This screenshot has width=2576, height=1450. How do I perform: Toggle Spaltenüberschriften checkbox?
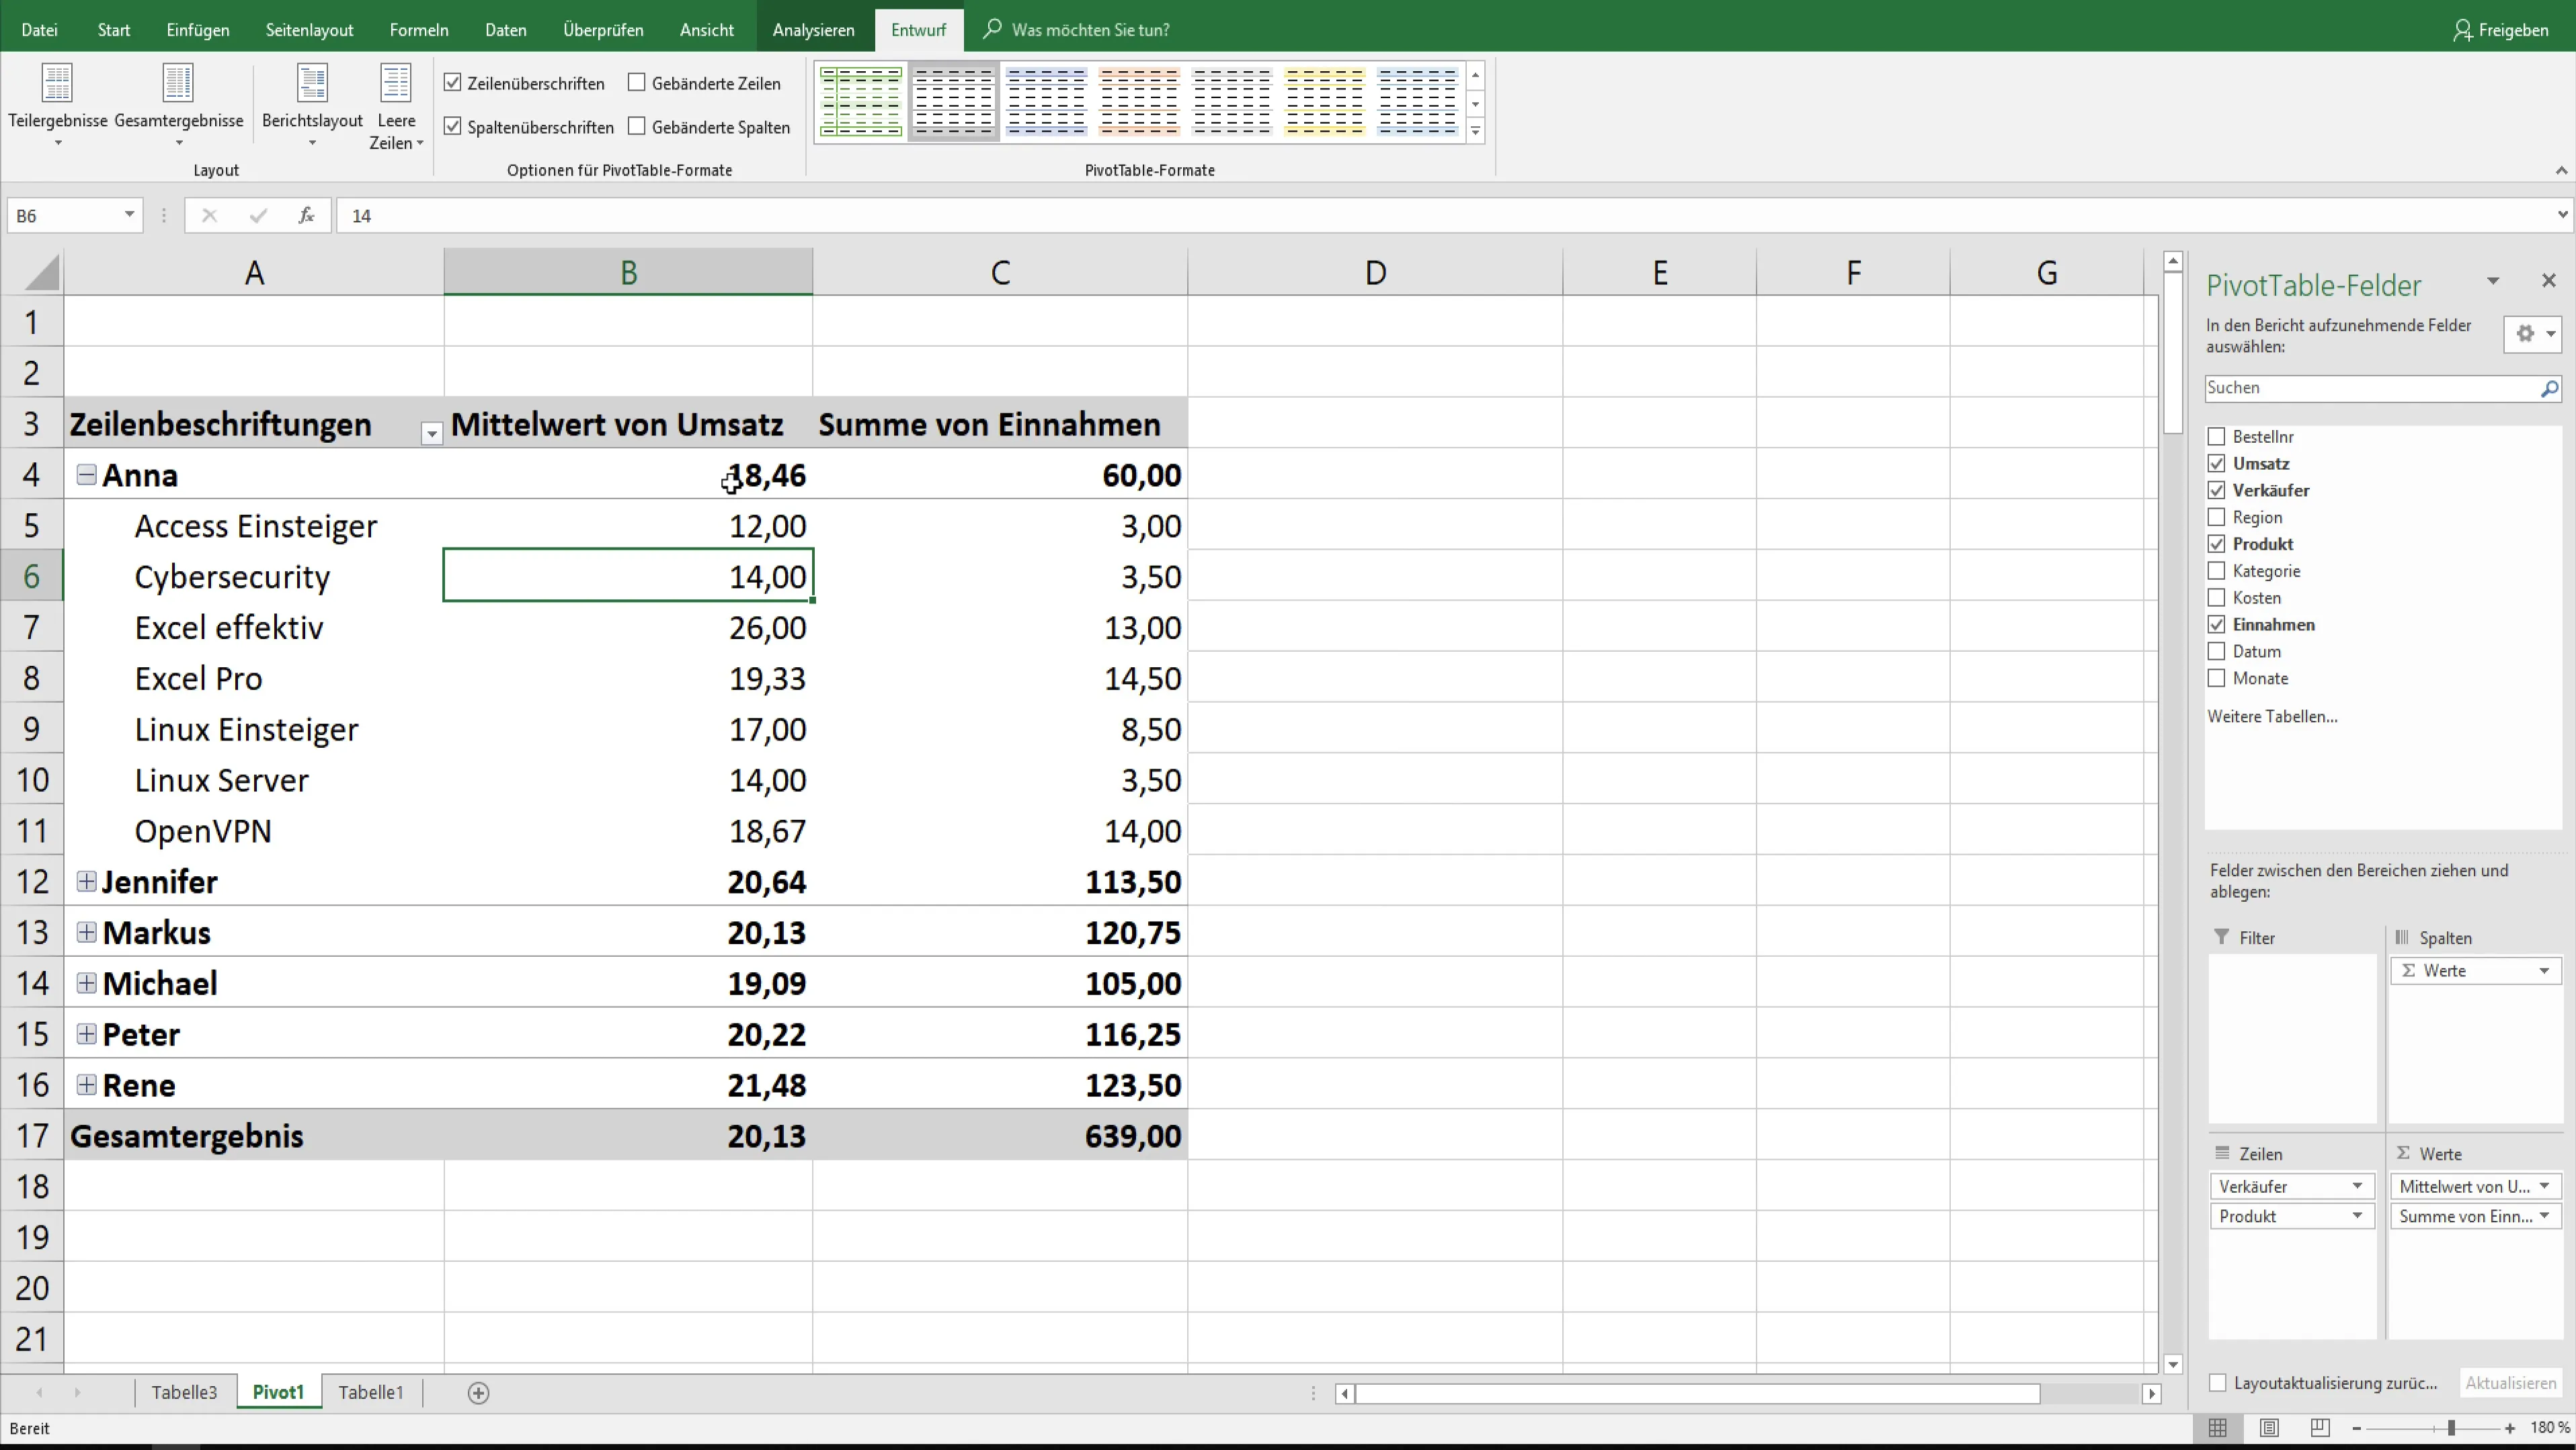click(453, 127)
